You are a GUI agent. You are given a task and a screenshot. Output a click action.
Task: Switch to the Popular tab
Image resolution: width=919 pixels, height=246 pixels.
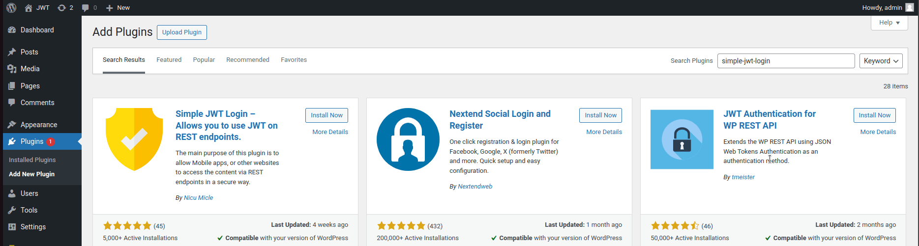point(204,60)
